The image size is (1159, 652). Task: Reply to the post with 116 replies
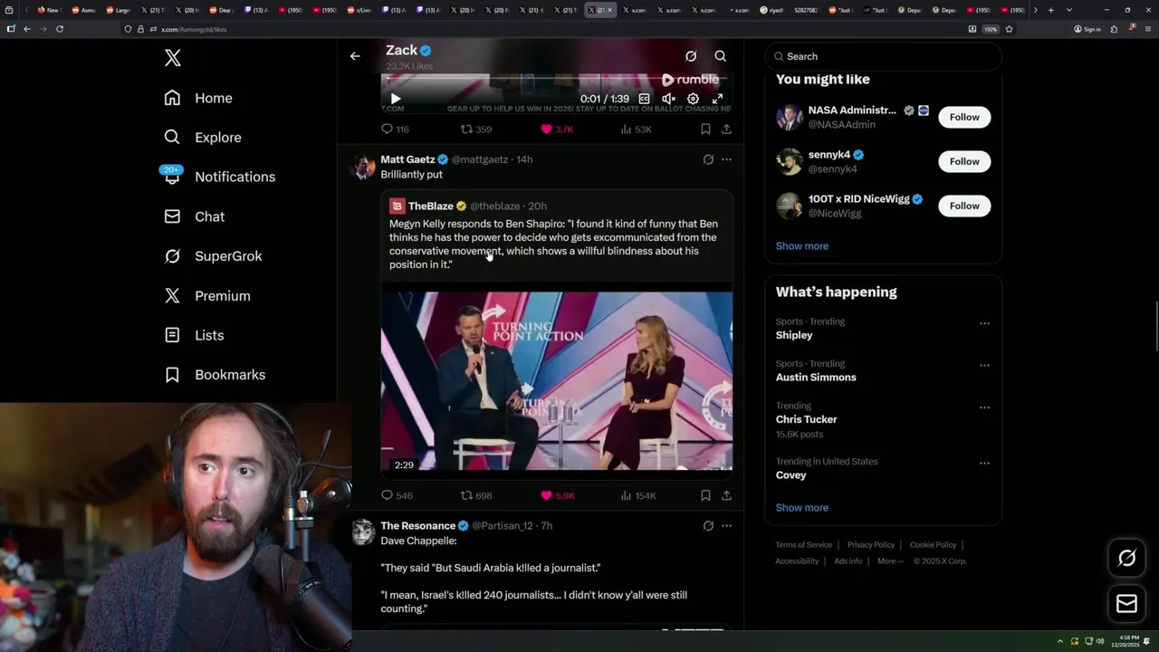pos(395,129)
